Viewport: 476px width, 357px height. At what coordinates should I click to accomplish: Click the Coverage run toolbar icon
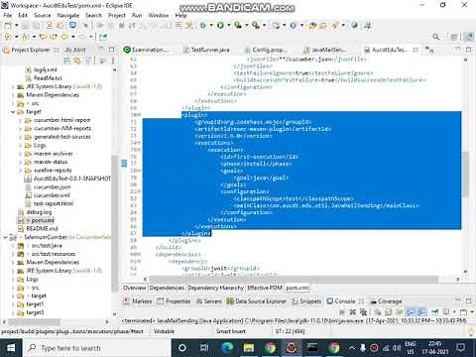[238, 25]
